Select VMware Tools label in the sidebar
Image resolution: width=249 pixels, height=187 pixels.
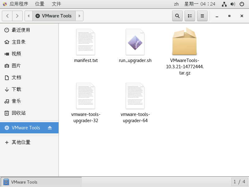click(26, 128)
